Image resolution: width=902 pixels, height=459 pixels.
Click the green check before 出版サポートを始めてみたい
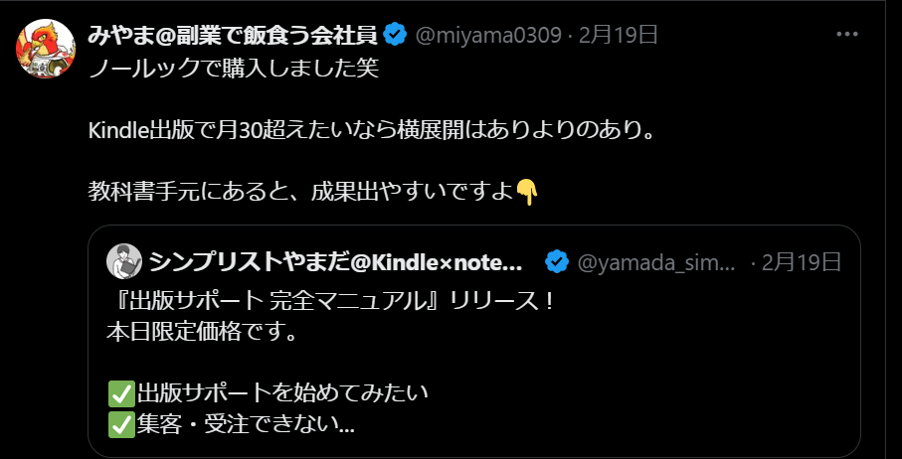click(x=121, y=394)
